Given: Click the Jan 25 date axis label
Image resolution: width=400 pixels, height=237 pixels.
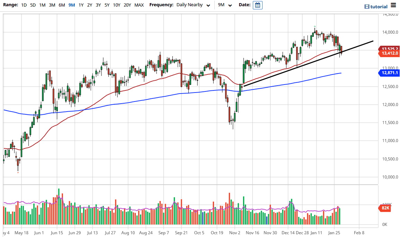Looking at the screenshot, I should (x=334, y=232).
